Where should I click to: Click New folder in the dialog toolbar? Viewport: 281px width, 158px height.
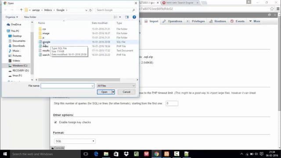tap(30, 17)
